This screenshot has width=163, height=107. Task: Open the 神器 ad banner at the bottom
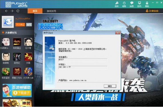(17, 103)
